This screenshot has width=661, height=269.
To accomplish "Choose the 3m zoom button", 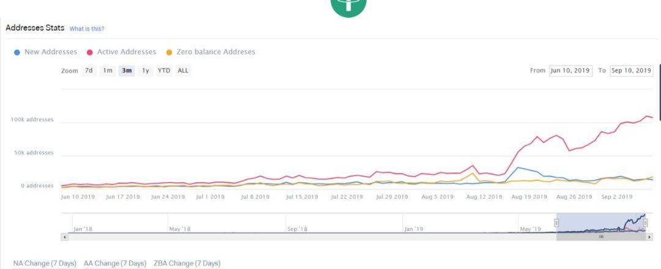I will (x=127, y=71).
